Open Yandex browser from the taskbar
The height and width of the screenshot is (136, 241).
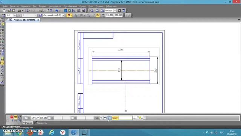point(63,132)
